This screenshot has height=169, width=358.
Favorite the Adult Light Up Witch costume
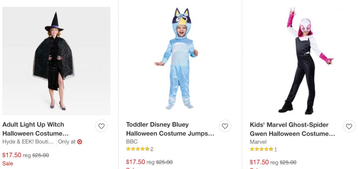click(101, 126)
